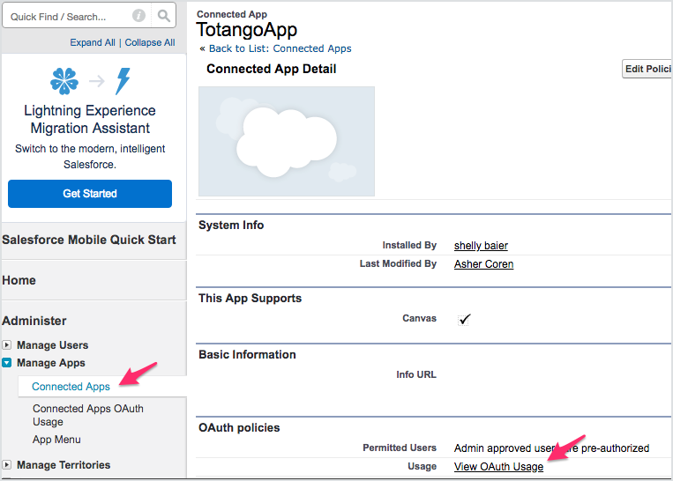Image resolution: width=673 pixels, height=481 pixels.
Task: Click Collapse All link
Action: (149, 42)
